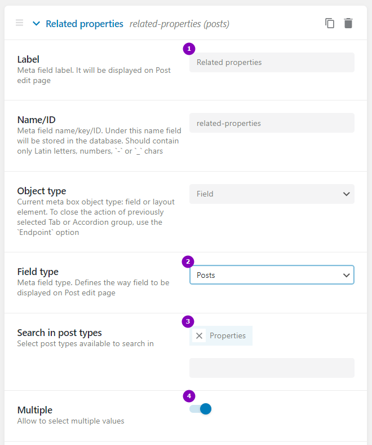Viewport: 372px width, 445px height.
Task: Click the Related properties field title
Action: point(85,24)
